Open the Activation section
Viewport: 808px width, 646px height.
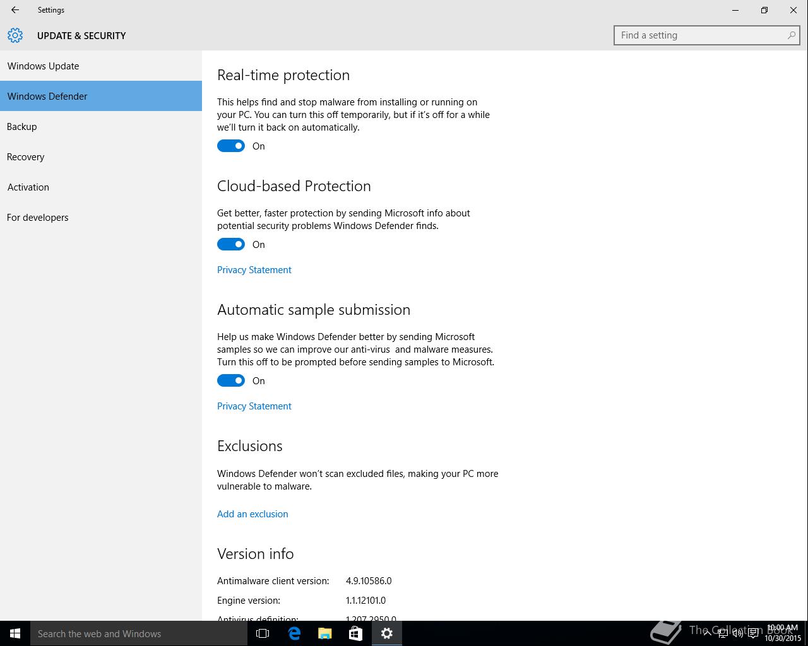(x=101, y=187)
